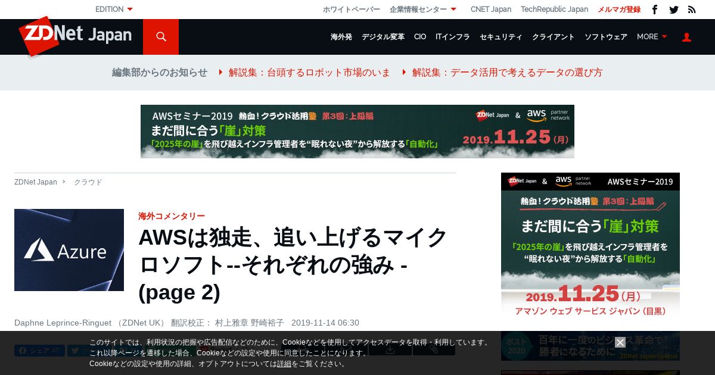Open the 詳細 link in cookie notice
Image resolution: width=715 pixels, height=375 pixels.
284,364
